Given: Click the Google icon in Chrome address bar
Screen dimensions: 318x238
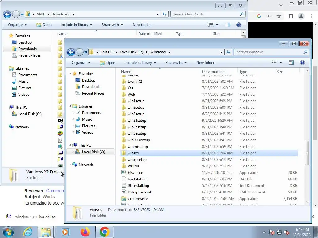Looking at the screenshot, I should tap(259, 16).
